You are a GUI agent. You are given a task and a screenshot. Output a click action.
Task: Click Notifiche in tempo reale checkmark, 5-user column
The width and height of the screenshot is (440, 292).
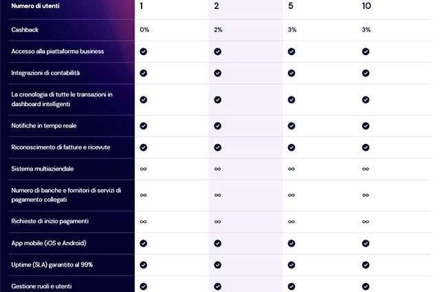[291, 126]
